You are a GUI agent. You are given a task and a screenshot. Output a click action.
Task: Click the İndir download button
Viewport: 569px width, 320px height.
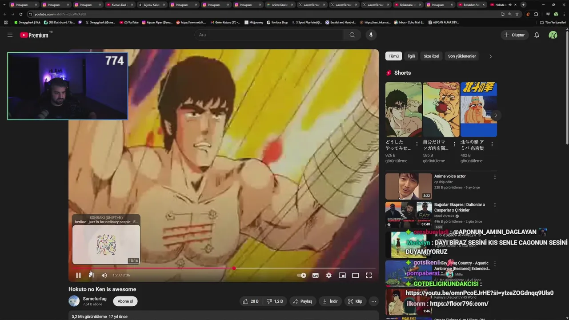(x=330, y=301)
